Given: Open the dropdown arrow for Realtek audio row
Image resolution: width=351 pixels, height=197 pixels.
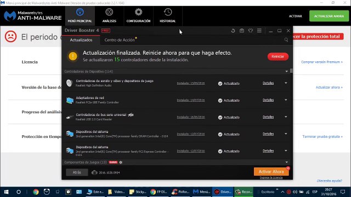Looking at the screenshot, I should point(286,83).
